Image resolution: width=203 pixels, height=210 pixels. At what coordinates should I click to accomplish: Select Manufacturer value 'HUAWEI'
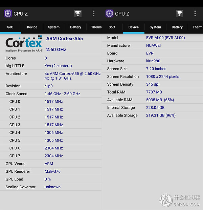(x=153, y=45)
